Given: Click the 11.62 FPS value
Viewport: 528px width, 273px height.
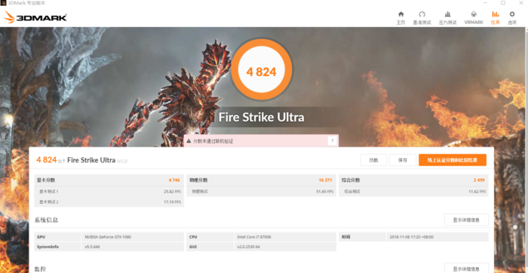Looking at the screenshot, I should [x=477, y=192].
